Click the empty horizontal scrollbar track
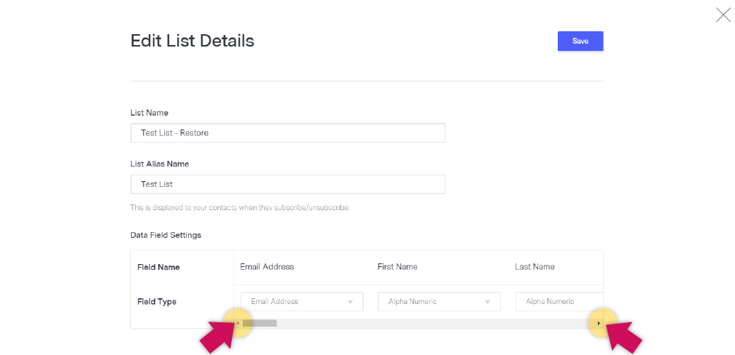The image size is (735, 355). click(x=435, y=323)
